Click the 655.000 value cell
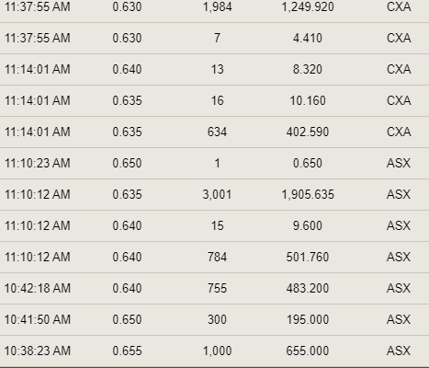 coord(308,351)
